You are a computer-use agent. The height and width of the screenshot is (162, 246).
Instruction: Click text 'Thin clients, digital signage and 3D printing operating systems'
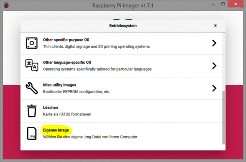(x=96, y=46)
